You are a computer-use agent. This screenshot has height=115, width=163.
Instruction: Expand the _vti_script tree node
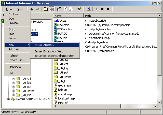(13, 91)
